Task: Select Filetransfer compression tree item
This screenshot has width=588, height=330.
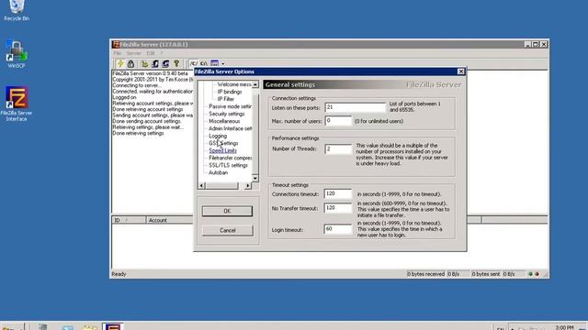Action: point(230,158)
